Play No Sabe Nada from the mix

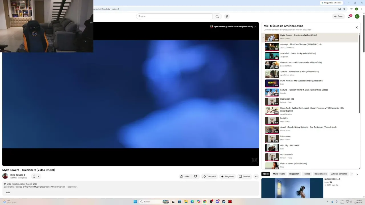pos(310,157)
